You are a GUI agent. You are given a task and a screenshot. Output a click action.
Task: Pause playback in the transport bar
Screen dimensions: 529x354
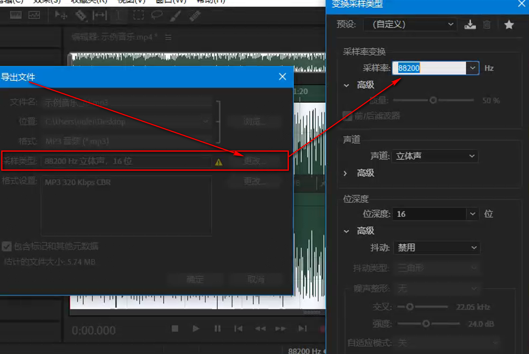click(x=217, y=328)
